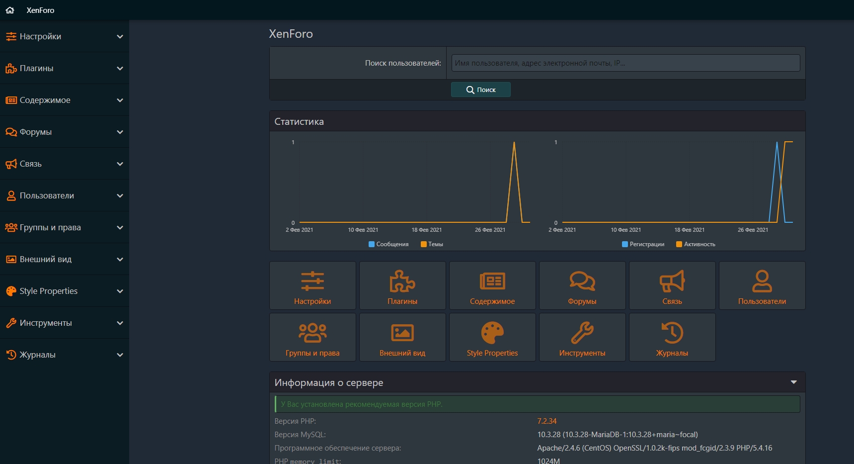
Task: Open the Пользователи sidebar menu label
Action: point(47,195)
